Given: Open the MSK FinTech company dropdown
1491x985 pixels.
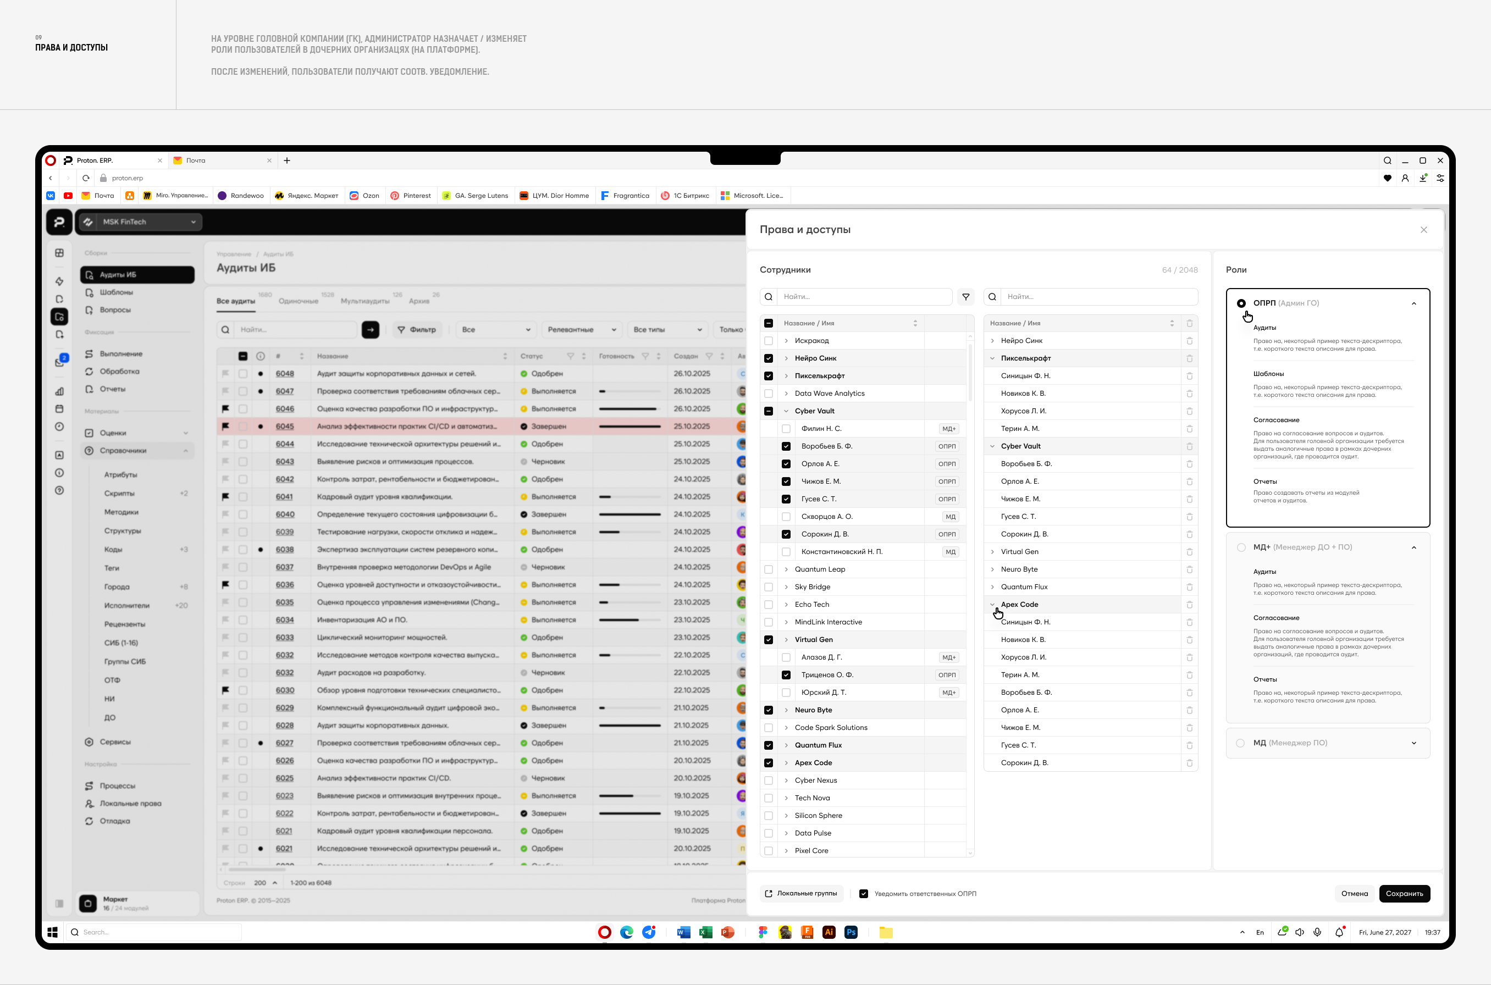Looking at the screenshot, I should click(140, 222).
